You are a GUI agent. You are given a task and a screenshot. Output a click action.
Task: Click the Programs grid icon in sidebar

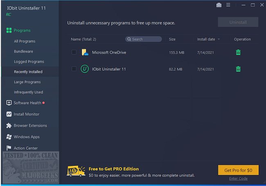(9, 30)
